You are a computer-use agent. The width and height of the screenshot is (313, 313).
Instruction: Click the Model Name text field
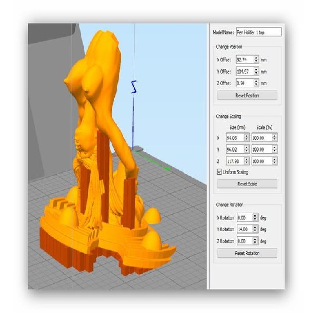coord(259,32)
